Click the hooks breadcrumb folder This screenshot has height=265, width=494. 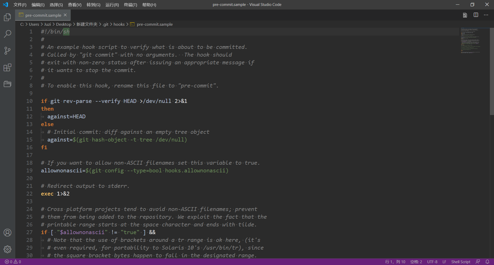coord(119,24)
